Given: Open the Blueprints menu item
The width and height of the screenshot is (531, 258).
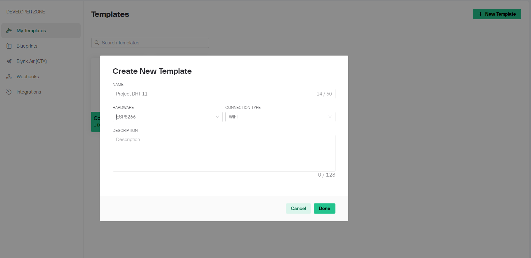Looking at the screenshot, I should click(27, 46).
